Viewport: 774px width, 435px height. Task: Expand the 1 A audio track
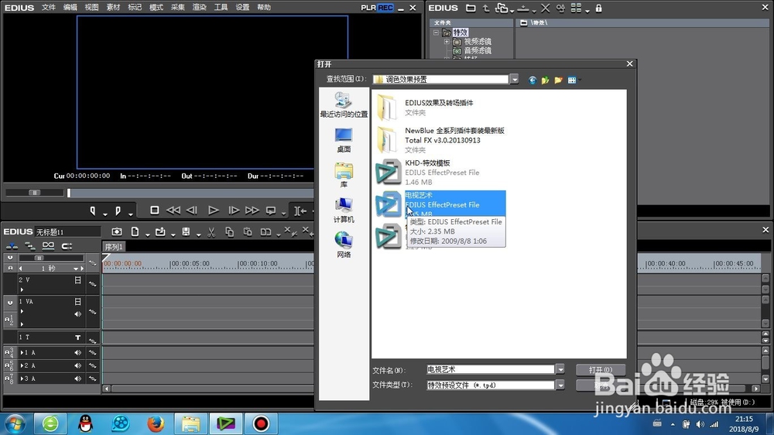tap(22, 352)
